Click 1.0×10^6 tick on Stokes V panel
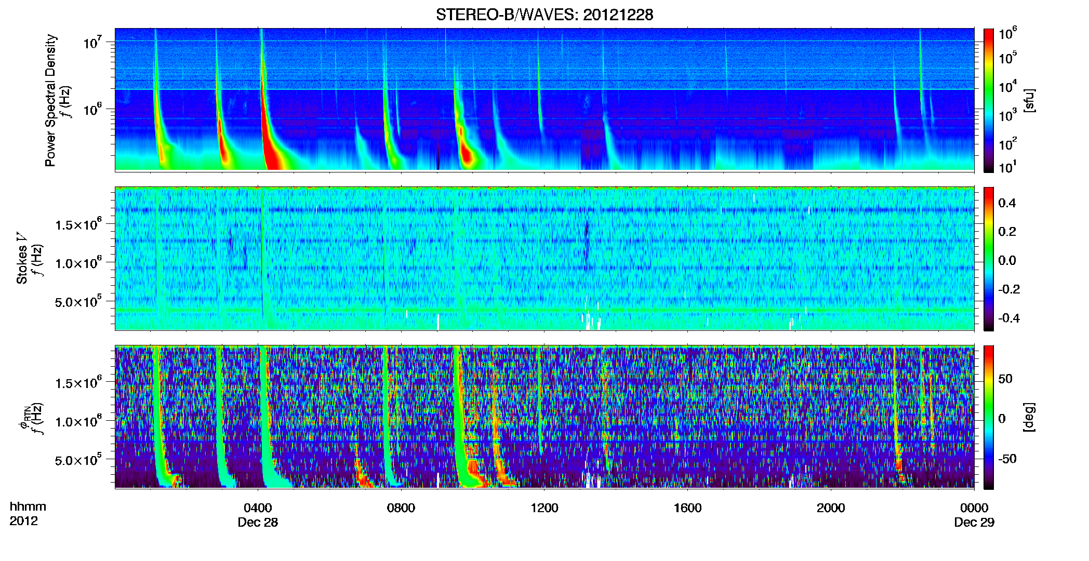Viewport: 1089px width, 561px height. point(78,263)
